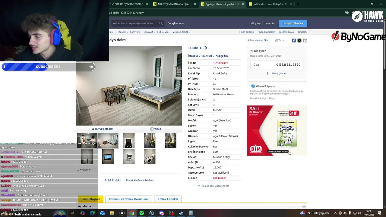Select TV photo thumbnail

(x=108, y=157)
